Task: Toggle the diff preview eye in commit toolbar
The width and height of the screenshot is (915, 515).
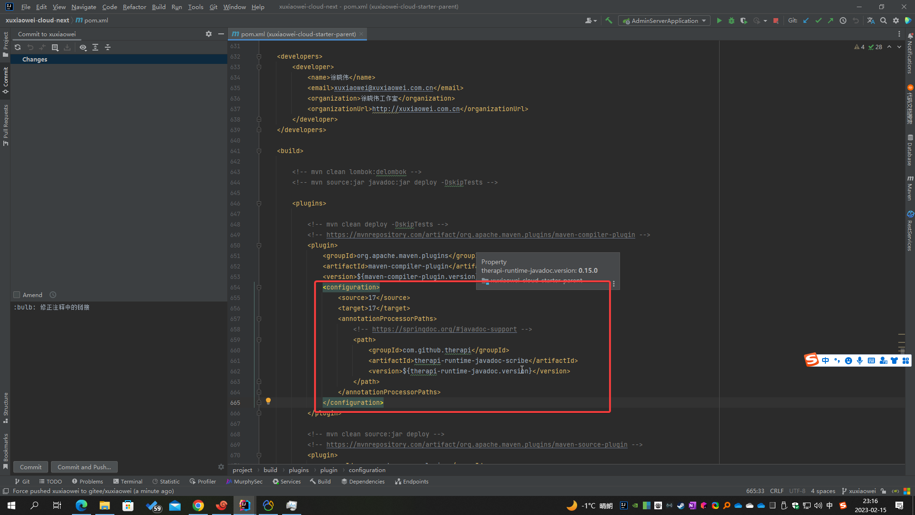Action: tap(83, 47)
